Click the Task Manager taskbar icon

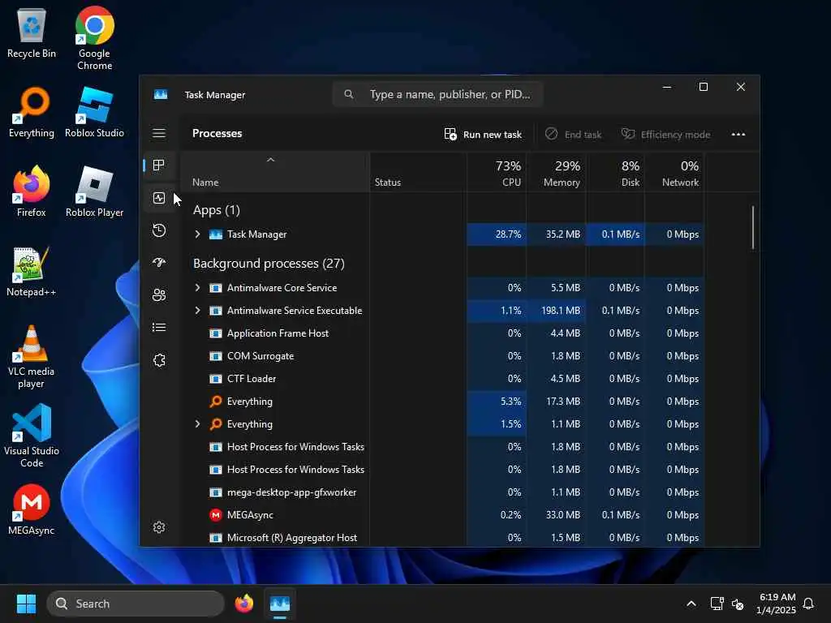click(x=280, y=604)
